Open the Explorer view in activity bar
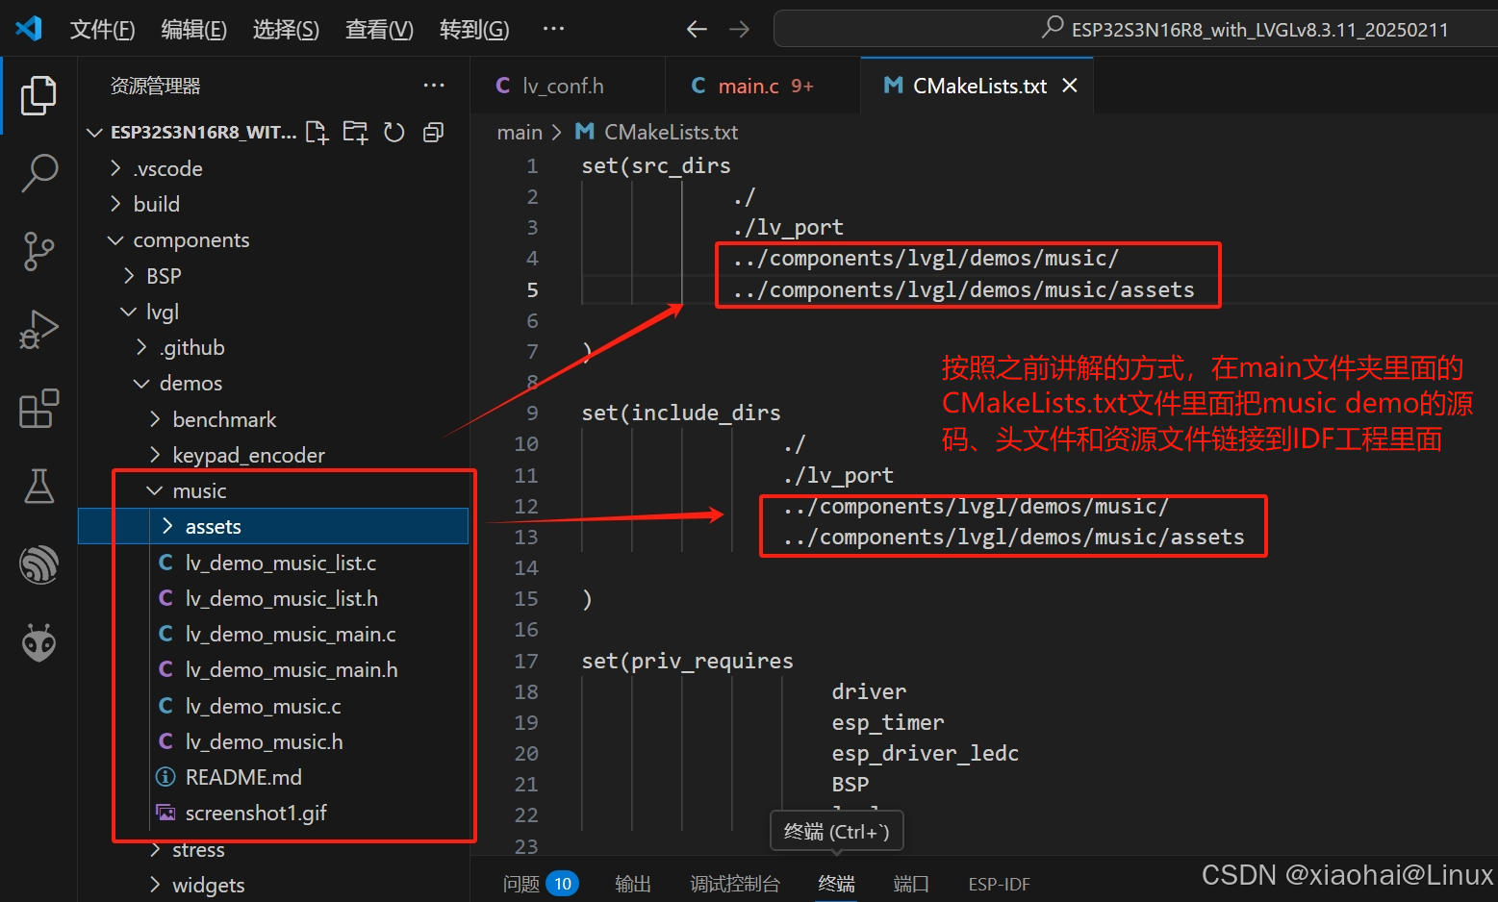This screenshot has height=902, width=1498. (x=38, y=95)
